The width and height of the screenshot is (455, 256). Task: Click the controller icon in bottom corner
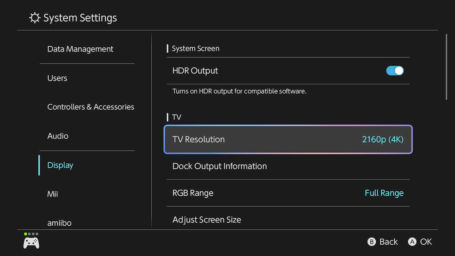31,243
